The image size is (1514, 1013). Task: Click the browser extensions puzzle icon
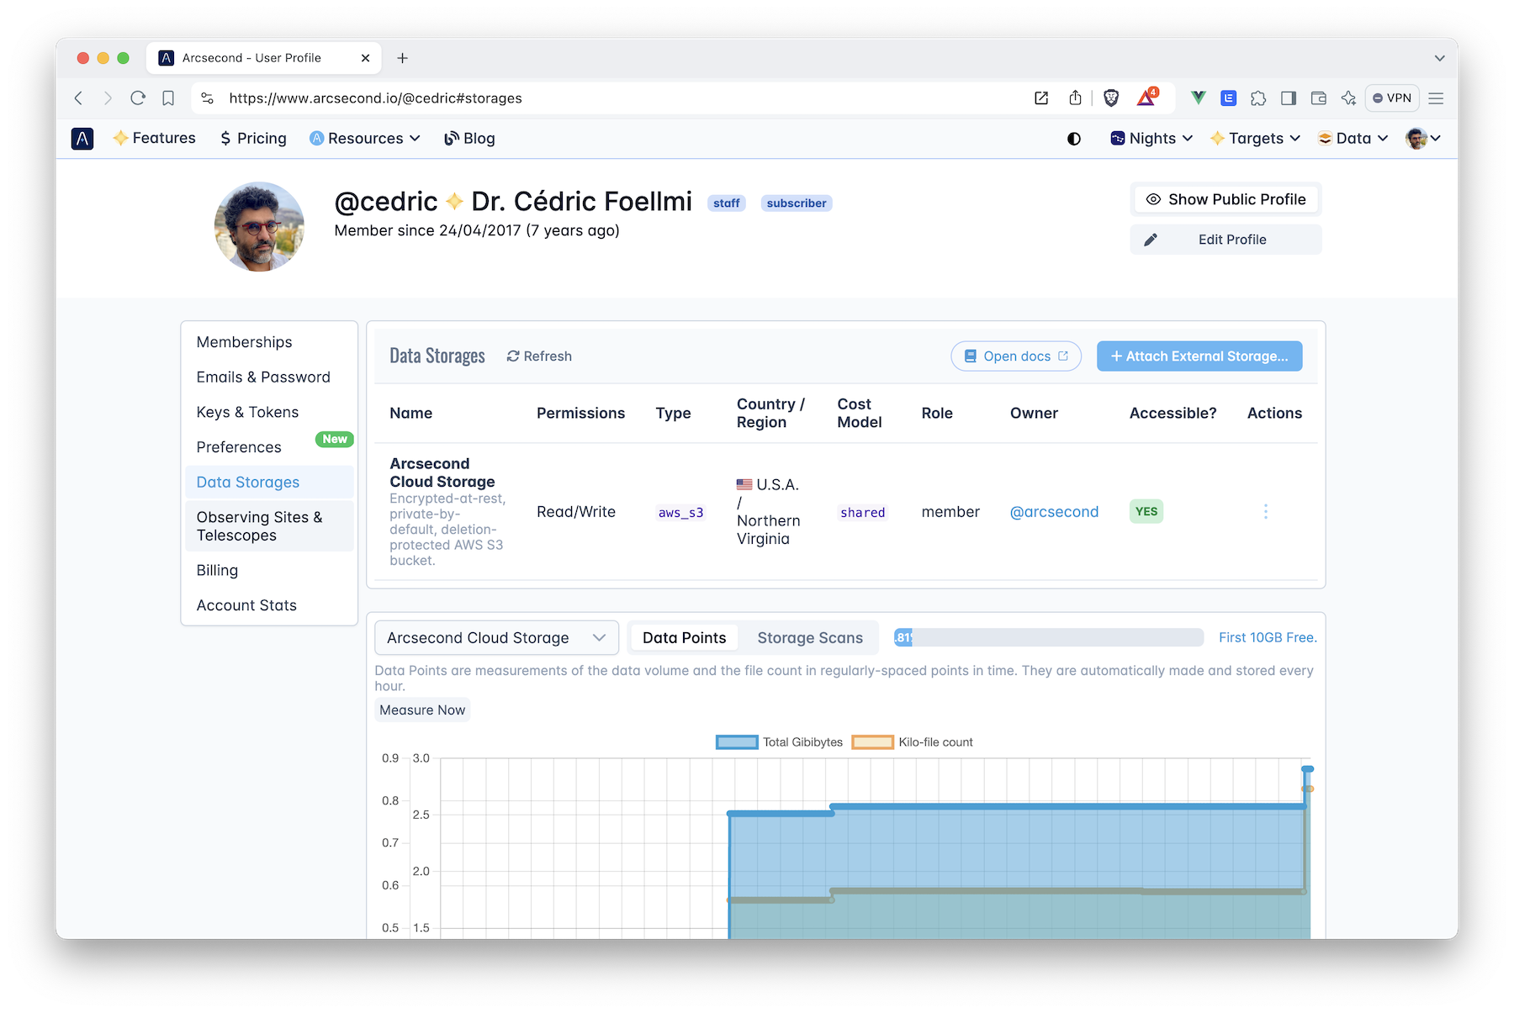(x=1259, y=98)
